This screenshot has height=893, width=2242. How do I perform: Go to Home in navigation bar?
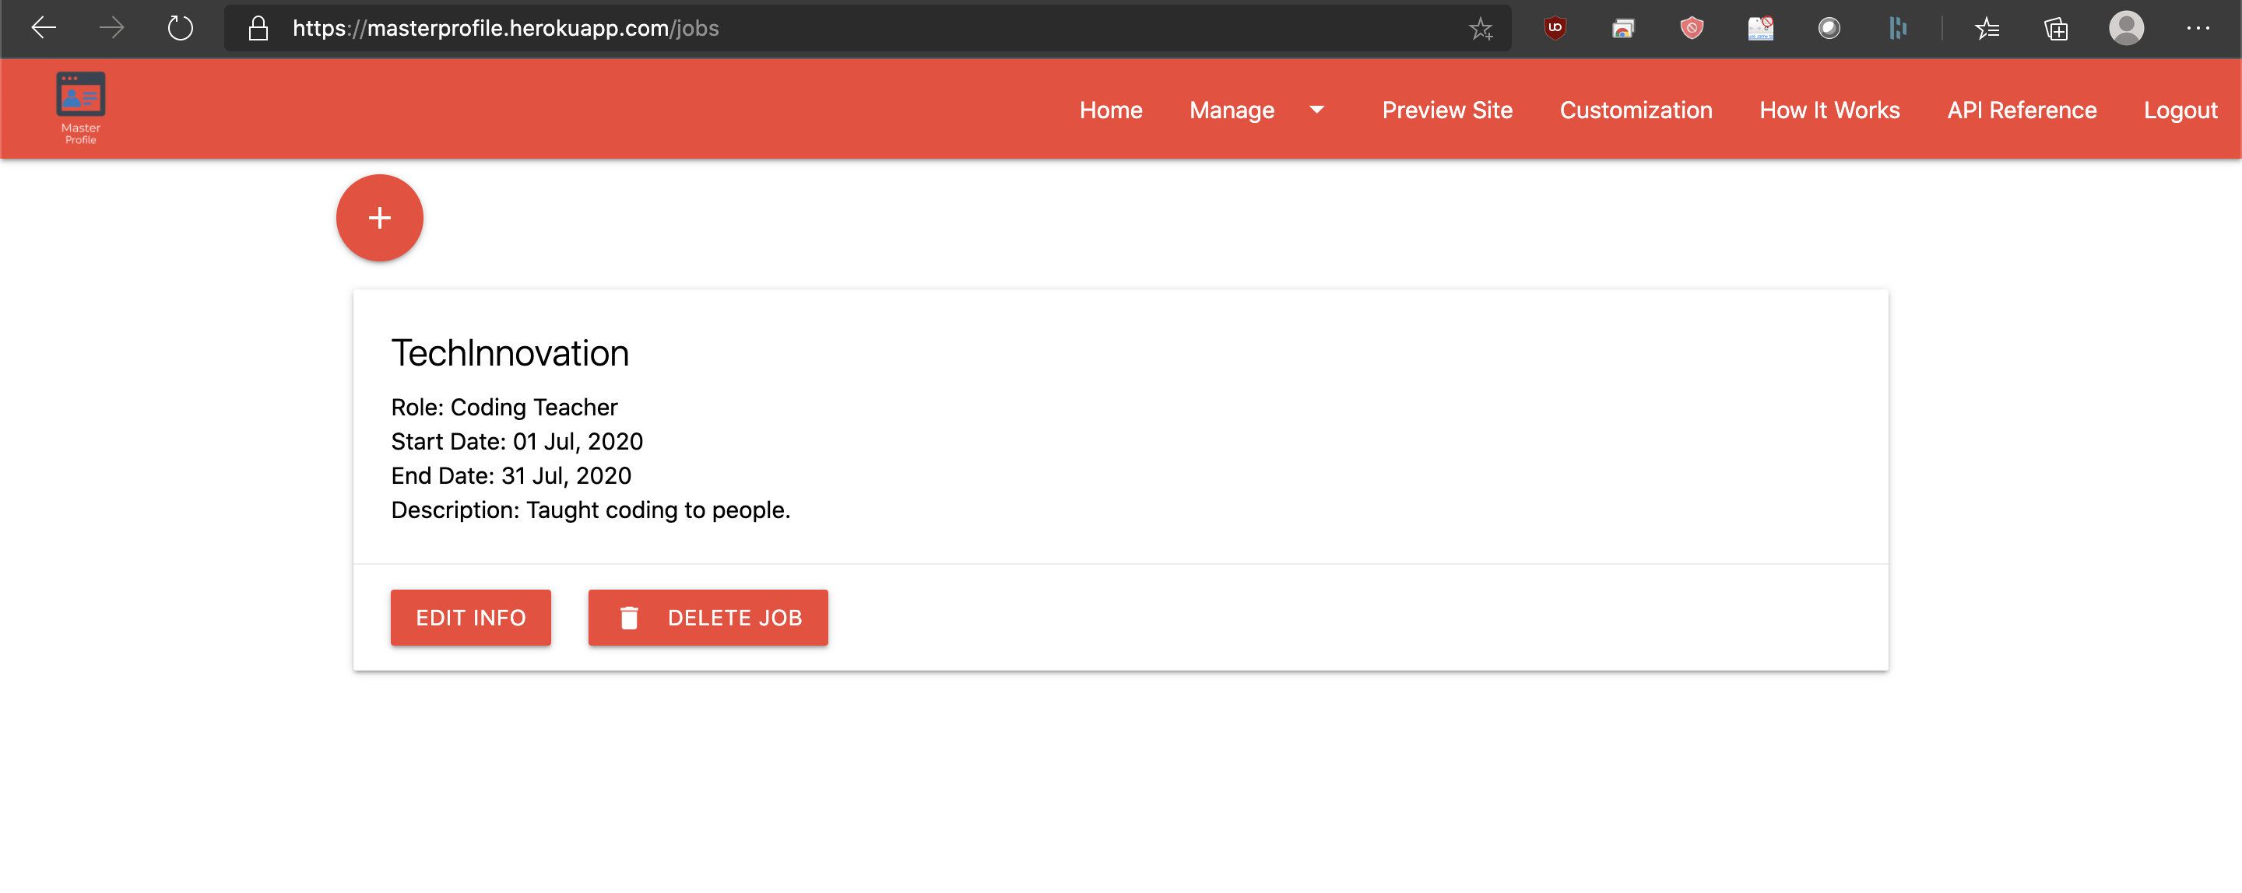coord(1111,110)
